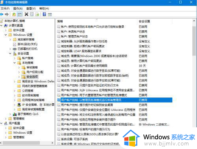
Task: Click the 脚本(启动/关机) script icon
Action: click(15, 44)
